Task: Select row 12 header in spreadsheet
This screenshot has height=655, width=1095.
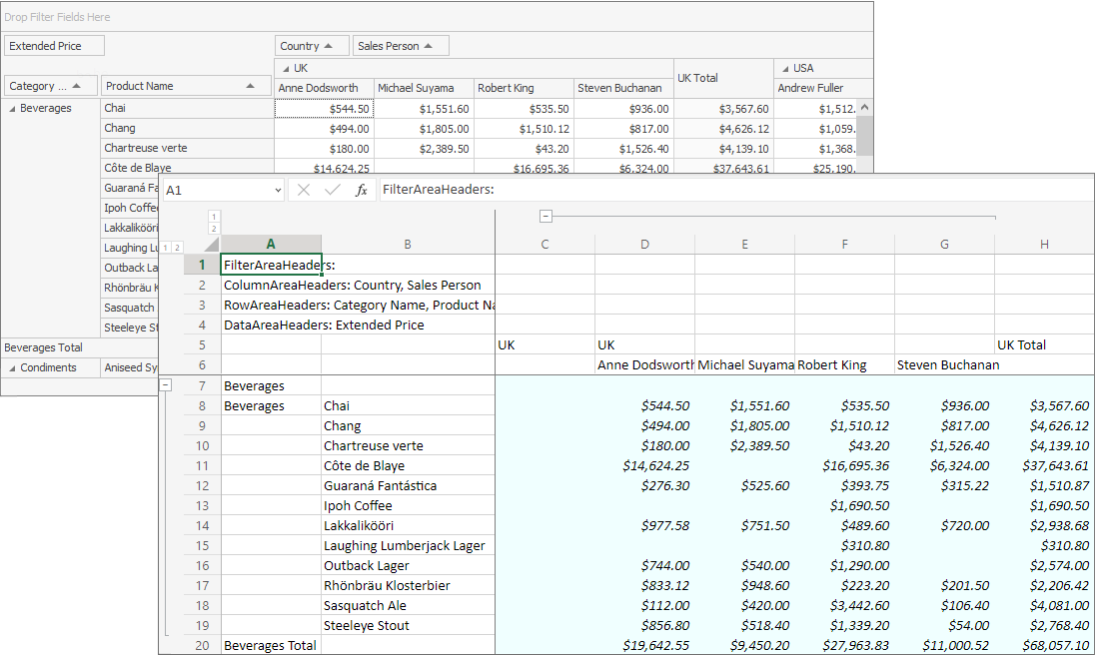Action: point(202,485)
